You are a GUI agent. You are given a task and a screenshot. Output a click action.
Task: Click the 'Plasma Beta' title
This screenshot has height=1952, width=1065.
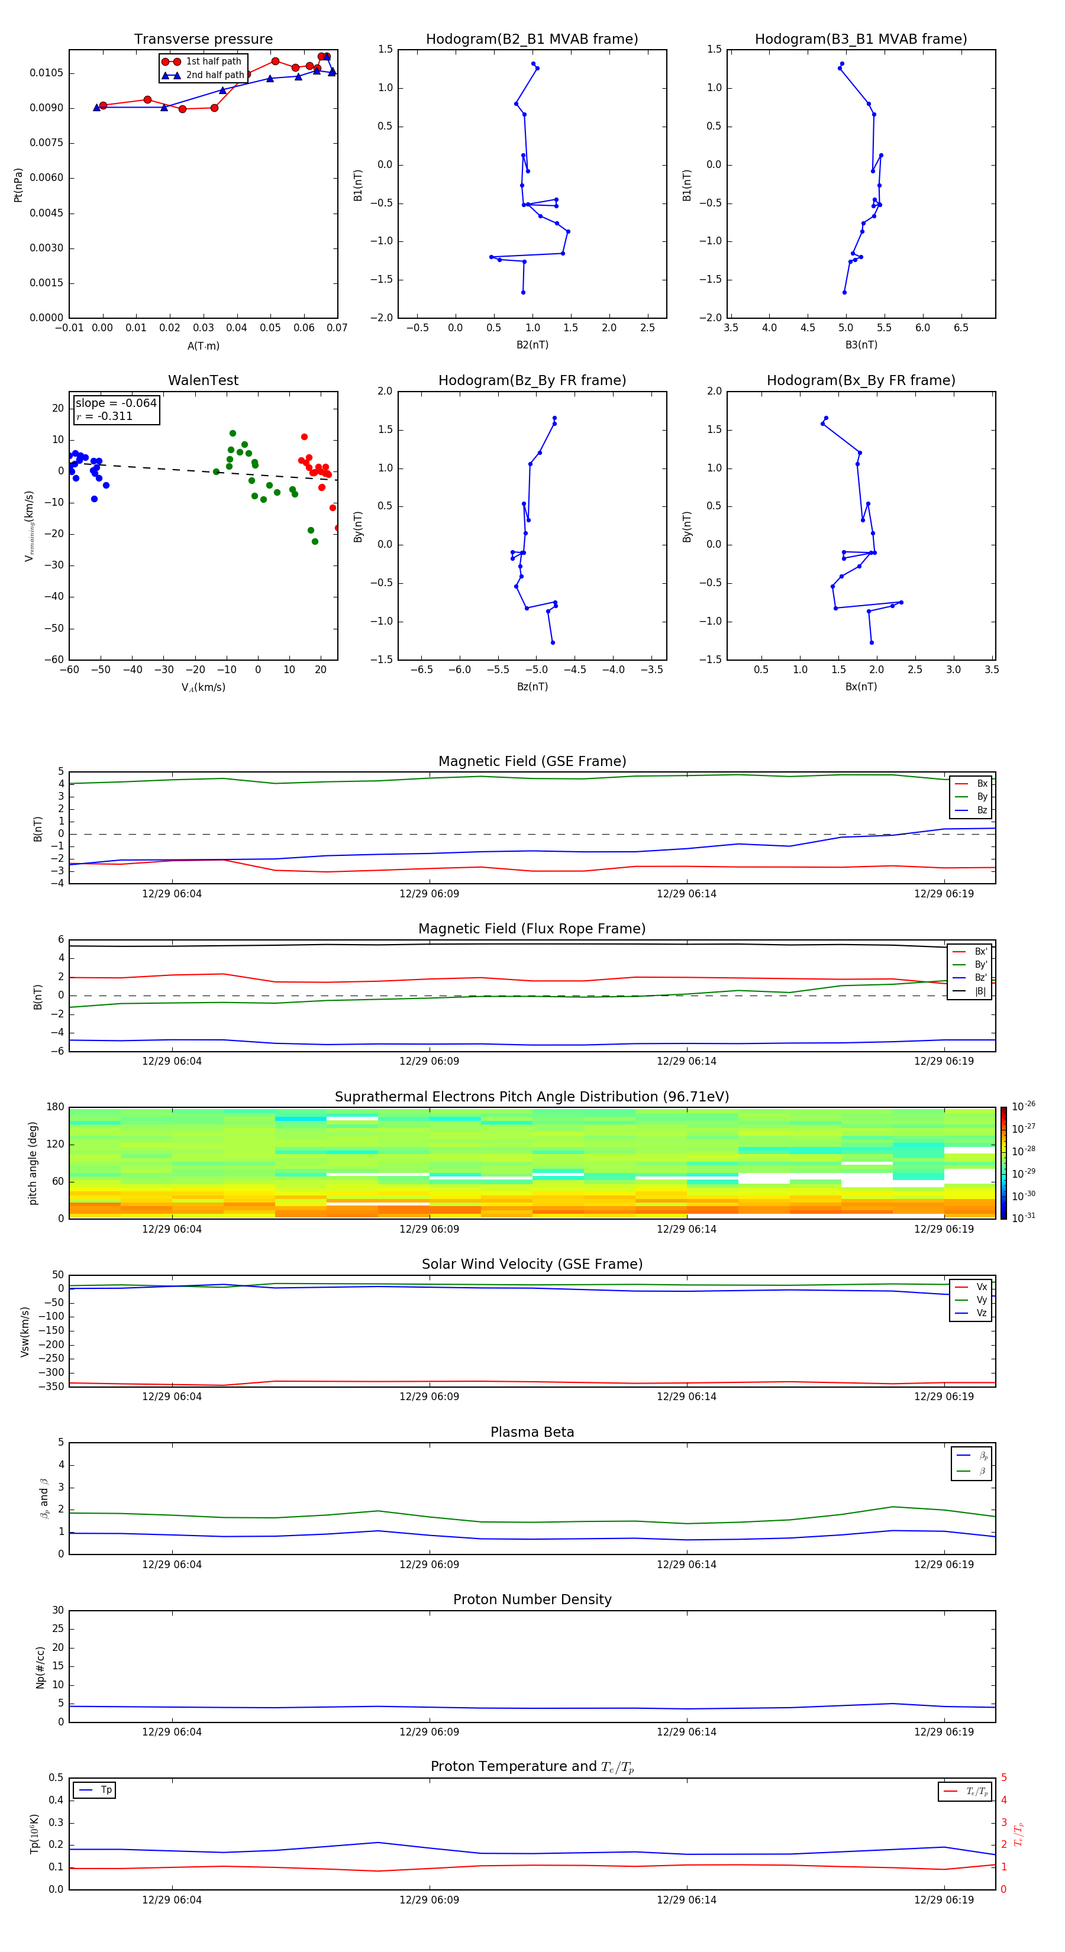(x=532, y=1433)
